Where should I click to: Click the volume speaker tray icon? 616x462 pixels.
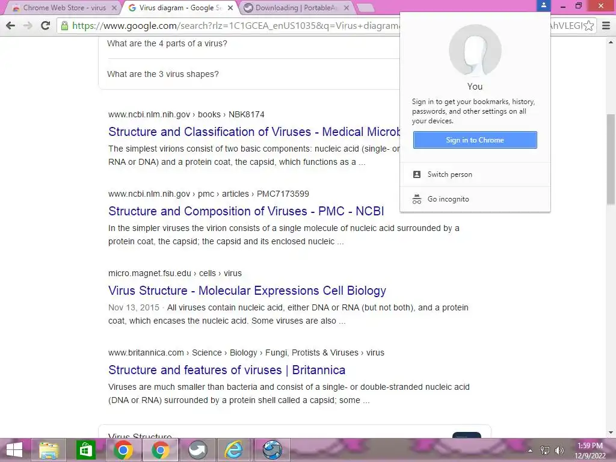559,451
